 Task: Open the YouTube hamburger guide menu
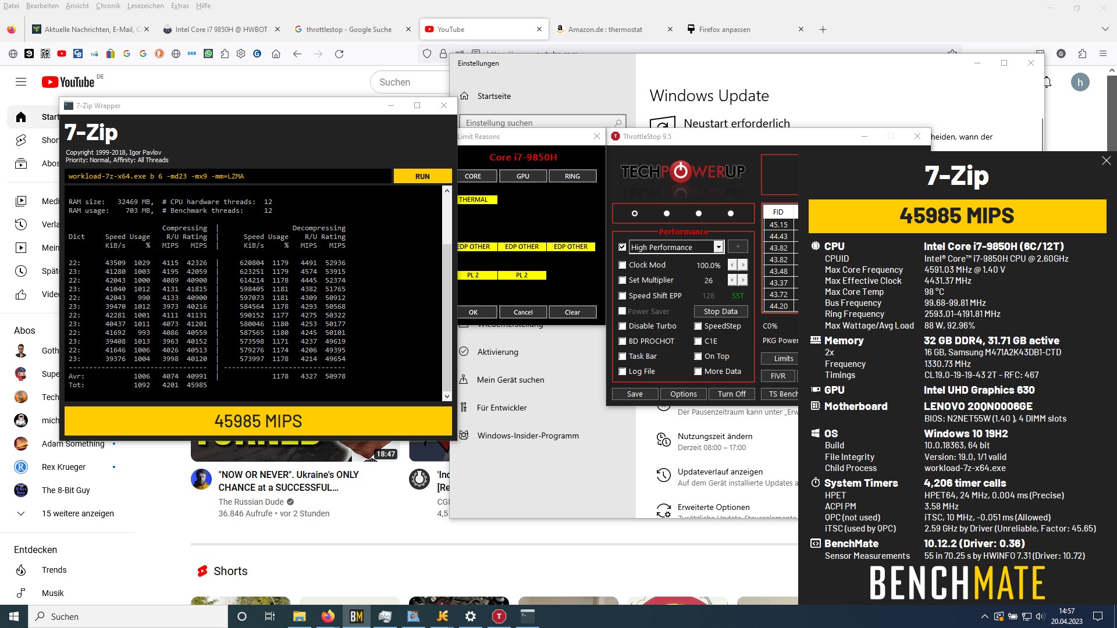21,82
